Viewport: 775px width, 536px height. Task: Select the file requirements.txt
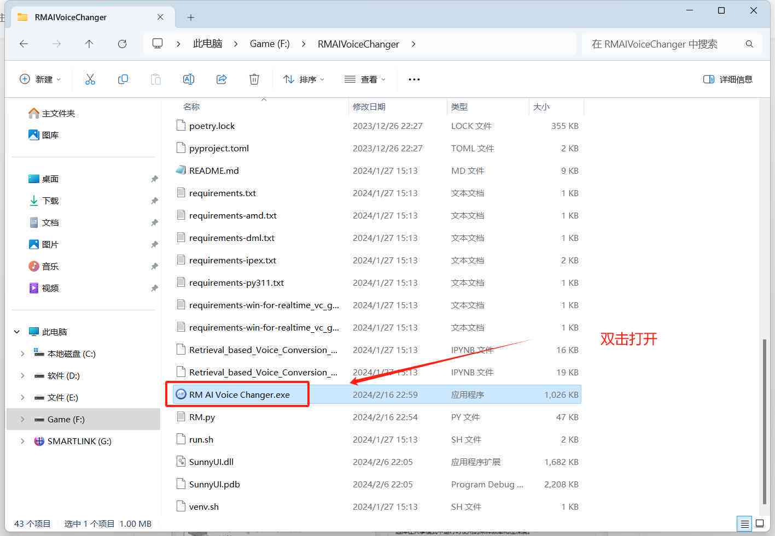click(x=223, y=193)
